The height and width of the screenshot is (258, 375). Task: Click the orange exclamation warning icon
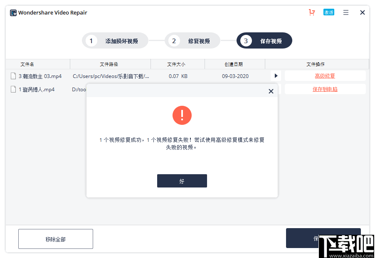[x=182, y=115]
